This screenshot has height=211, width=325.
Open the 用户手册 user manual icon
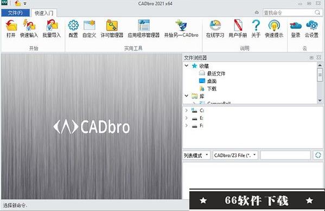point(238,25)
